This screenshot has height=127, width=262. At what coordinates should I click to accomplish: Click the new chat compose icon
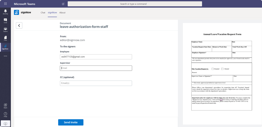[x=63, y=4]
